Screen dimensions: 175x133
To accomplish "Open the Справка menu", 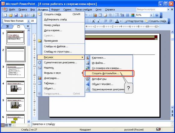I will pyautogui.click(x=110, y=10).
